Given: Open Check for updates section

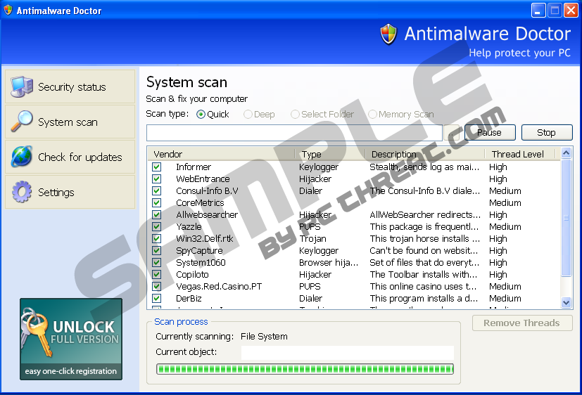Looking at the screenshot, I should 70,157.
